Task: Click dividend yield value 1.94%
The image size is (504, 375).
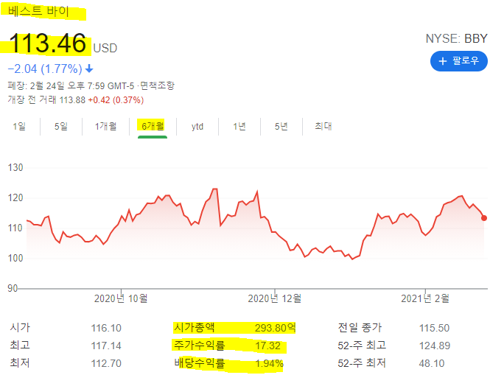Action: coord(270,363)
